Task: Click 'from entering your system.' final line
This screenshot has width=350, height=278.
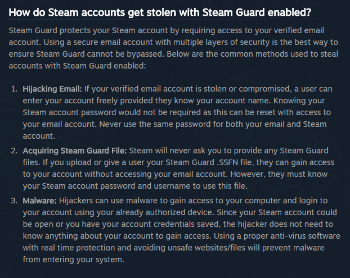Action: point(74,259)
